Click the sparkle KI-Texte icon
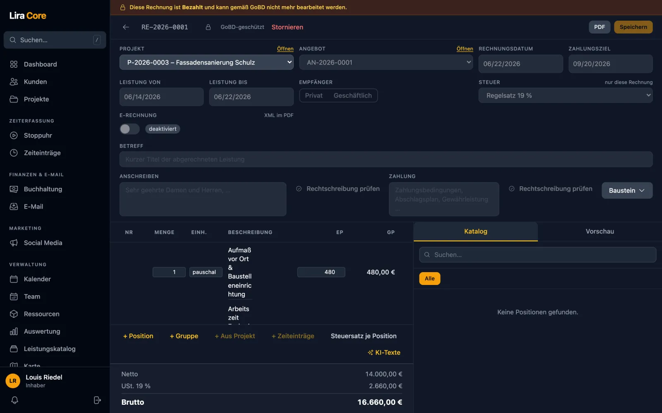The height and width of the screenshot is (413, 662). point(370,353)
